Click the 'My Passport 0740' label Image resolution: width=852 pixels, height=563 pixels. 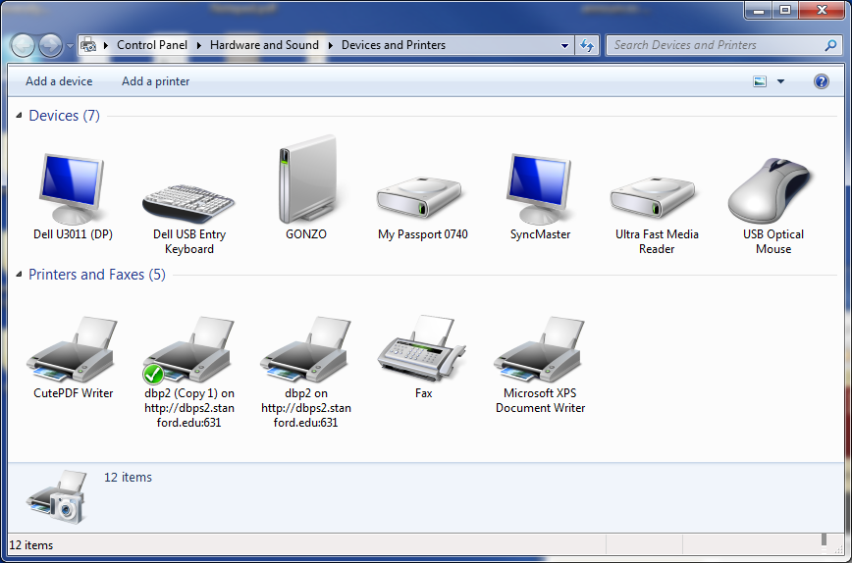tap(423, 234)
